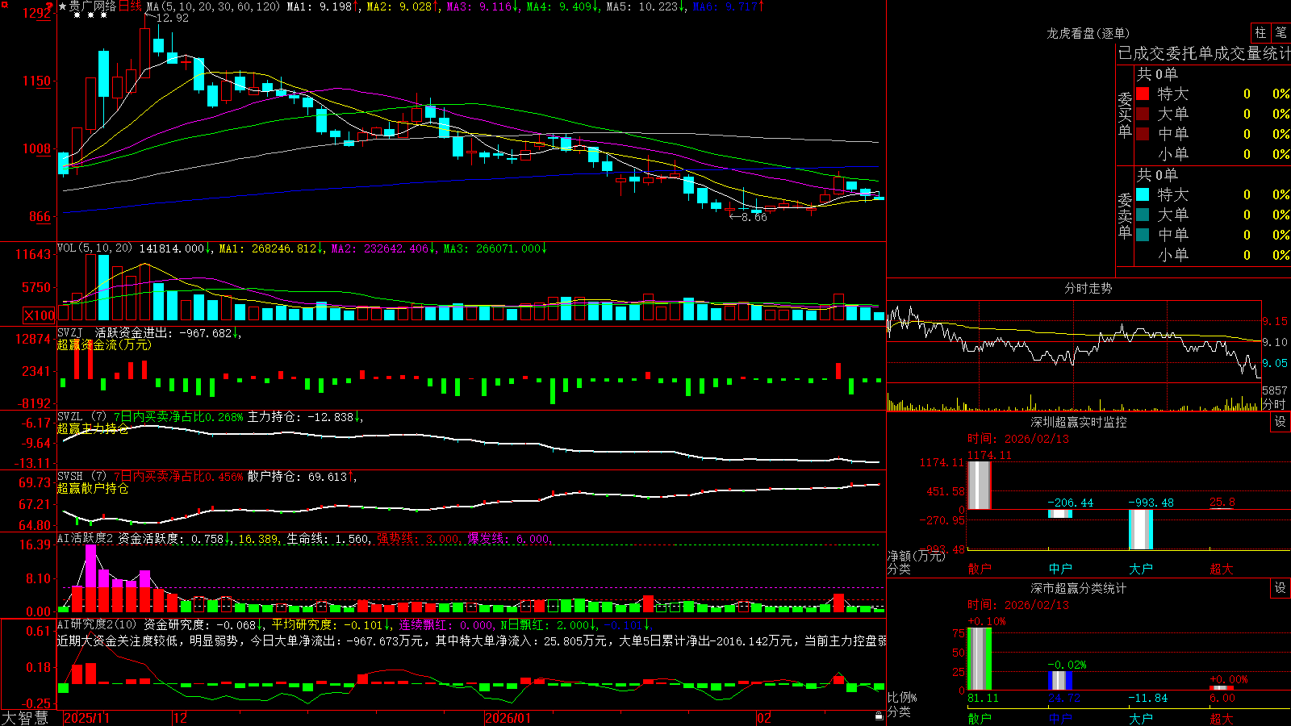
Task: Open 设 settings for 深市超赢分类统计
Action: (1281, 588)
